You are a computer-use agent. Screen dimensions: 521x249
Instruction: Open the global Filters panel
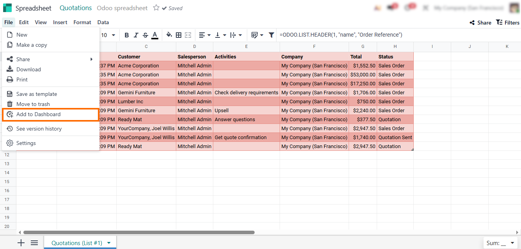pos(507,23)
